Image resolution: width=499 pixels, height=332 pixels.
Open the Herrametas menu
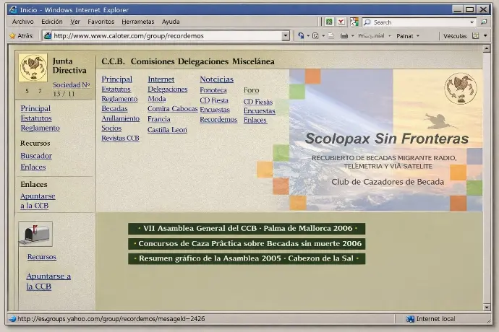138,22
